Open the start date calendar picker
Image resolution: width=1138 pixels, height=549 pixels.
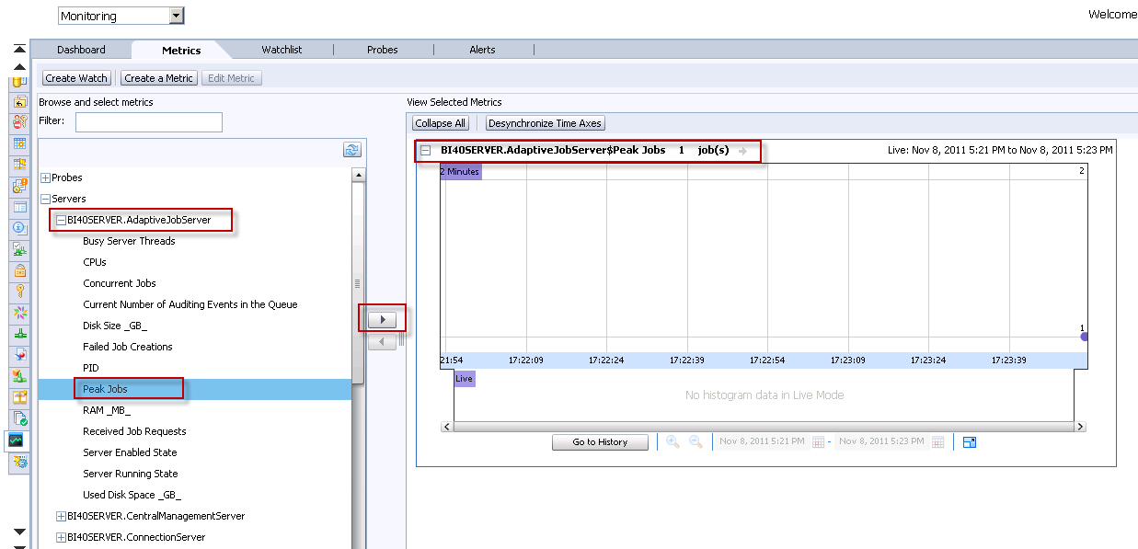[x=819, y=442]
